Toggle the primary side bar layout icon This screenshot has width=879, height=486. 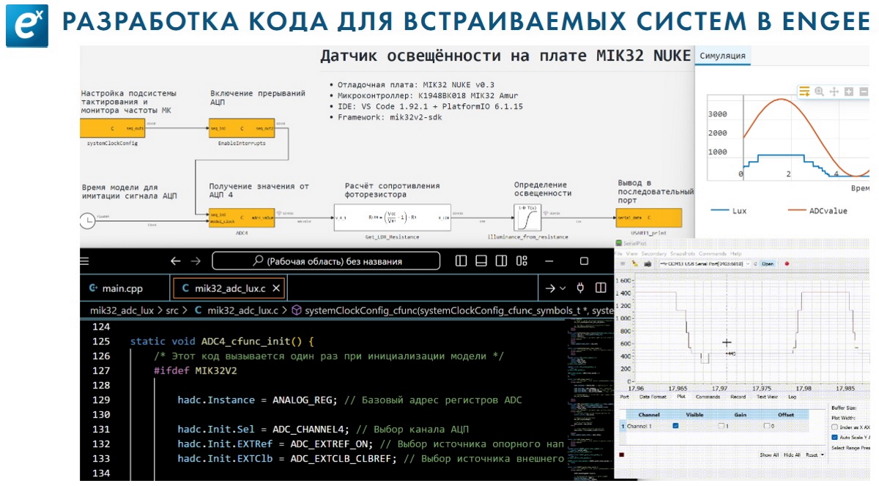pos(461,261)
